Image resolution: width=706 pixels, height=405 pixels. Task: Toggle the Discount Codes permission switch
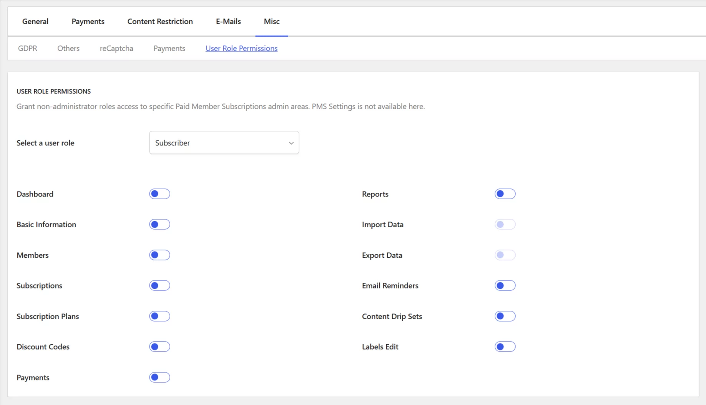[x=159, y=347]
